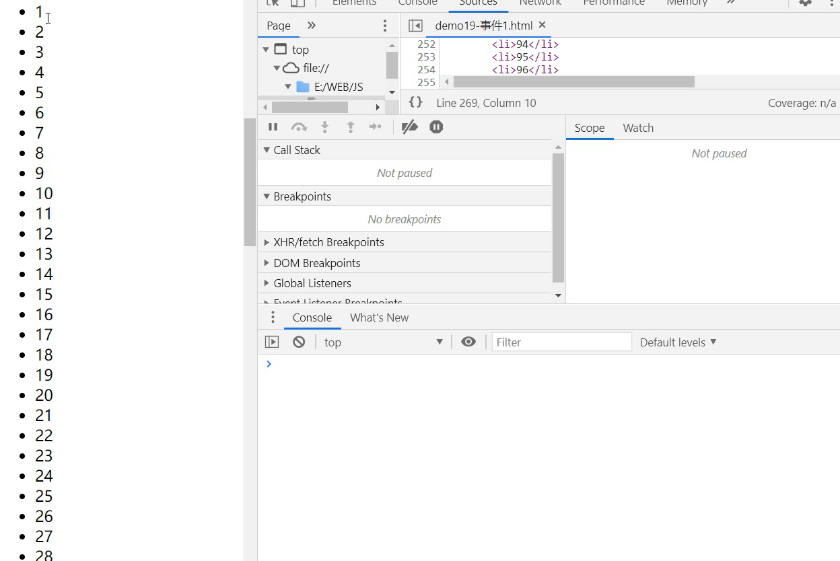Click the Coverage: n/a status text
The image size is (840, 561).
pyautogui.click(x=802, y=103)
